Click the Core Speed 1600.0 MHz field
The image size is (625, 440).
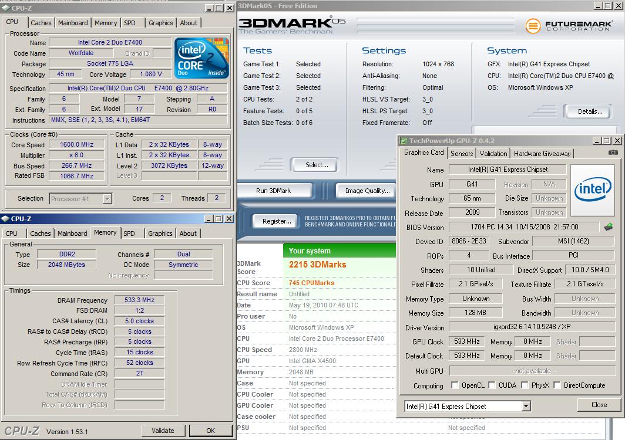click(x=76, y=144)
